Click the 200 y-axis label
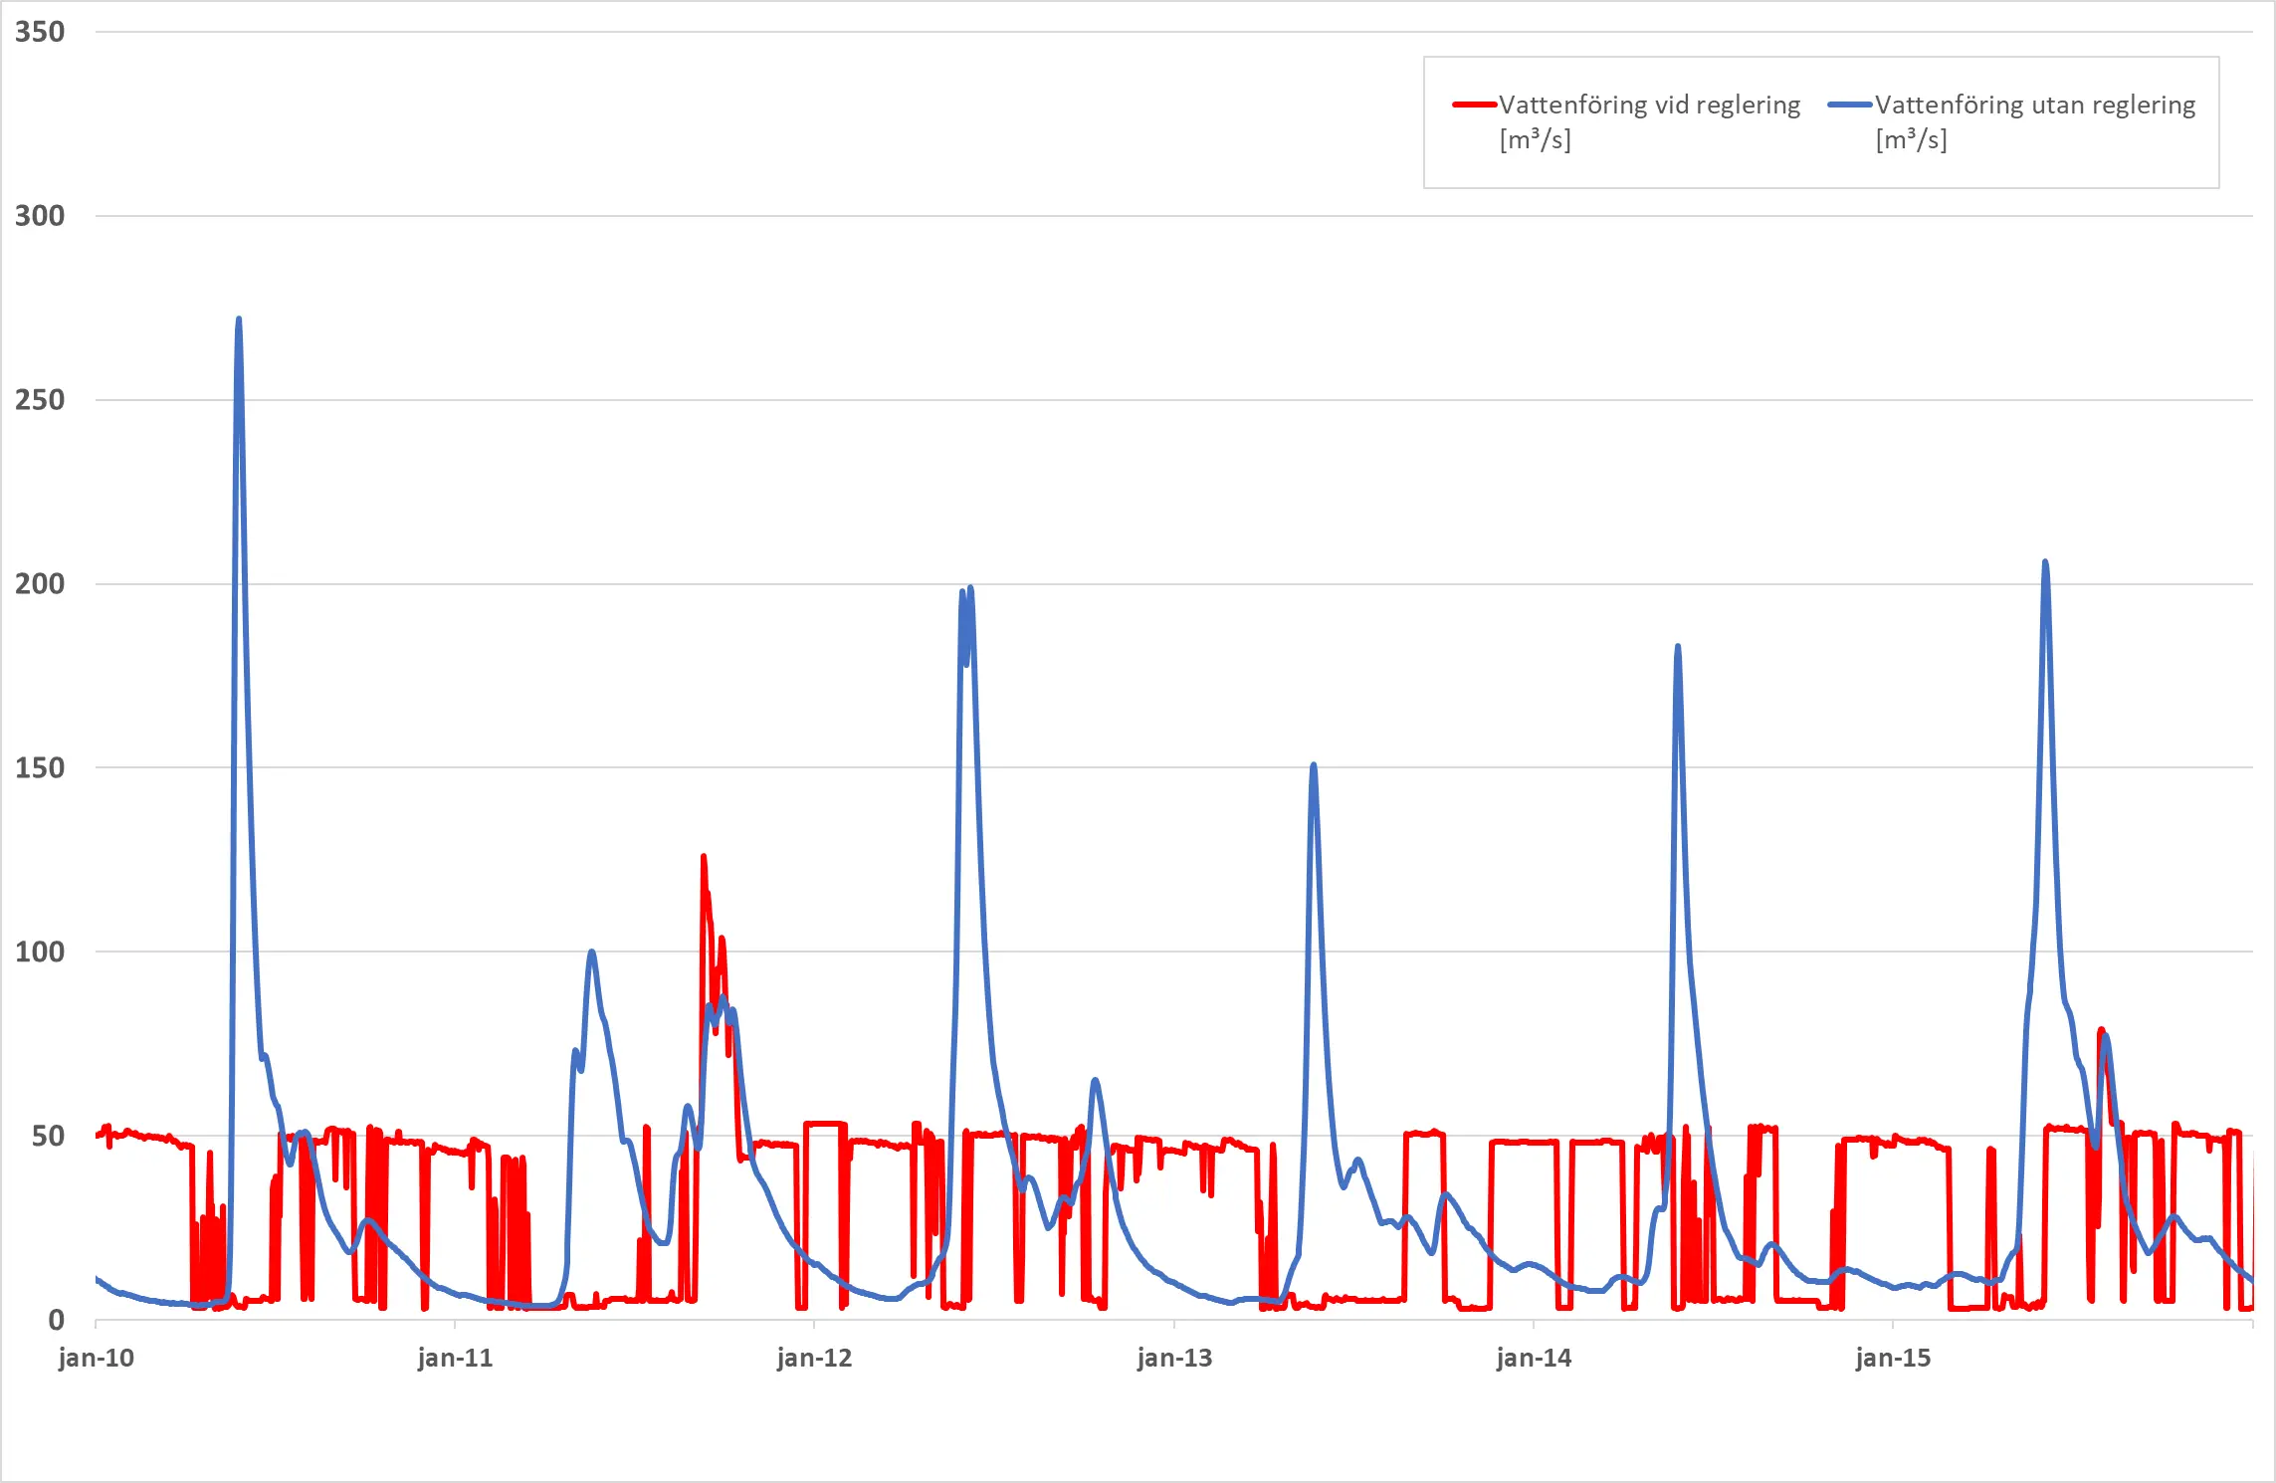The height and width of the screenshot is (1483, 2276). (x=40, y=584)
